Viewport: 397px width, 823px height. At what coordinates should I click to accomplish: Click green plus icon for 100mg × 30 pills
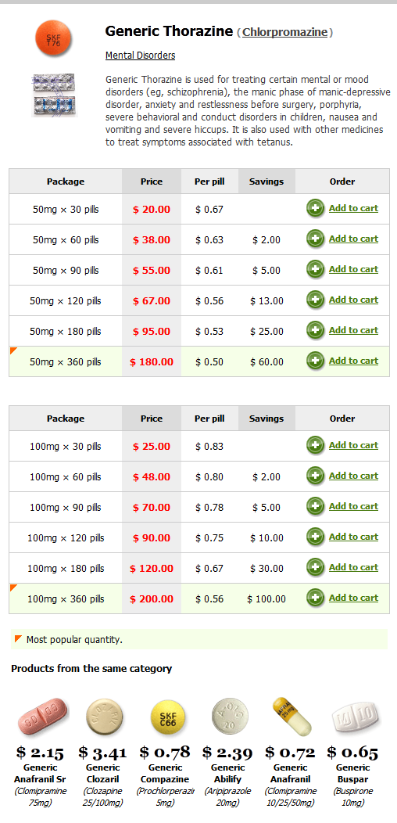pos(315,445)
